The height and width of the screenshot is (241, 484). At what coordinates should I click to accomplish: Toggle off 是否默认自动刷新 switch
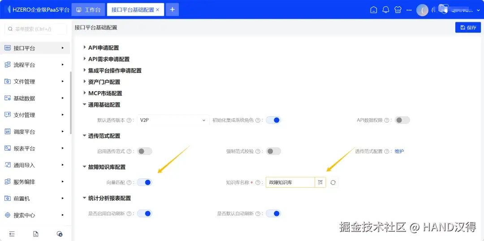point(273,213)
